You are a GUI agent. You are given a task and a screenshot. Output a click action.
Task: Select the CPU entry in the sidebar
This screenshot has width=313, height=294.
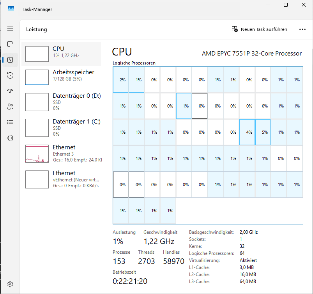[61, 54]
